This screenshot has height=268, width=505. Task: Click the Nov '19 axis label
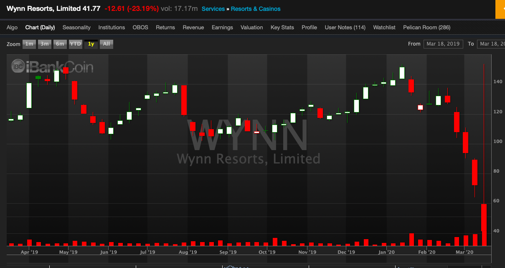click(307, 252)
